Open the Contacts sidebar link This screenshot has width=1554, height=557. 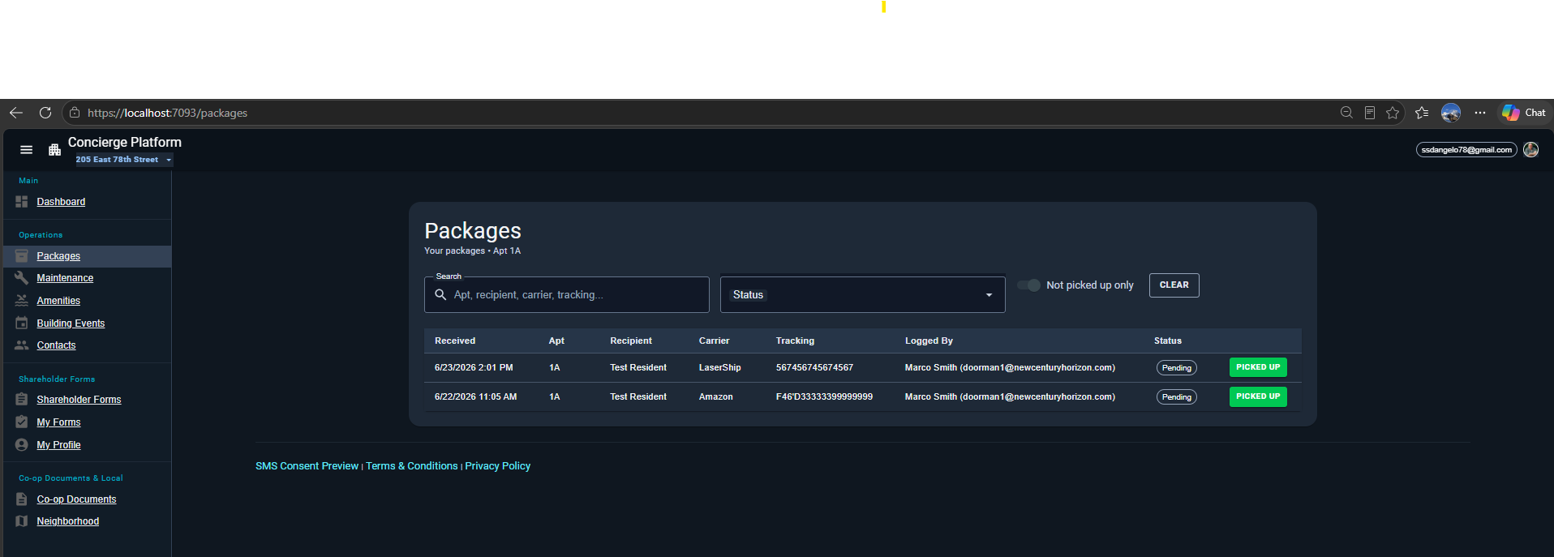coord(56,345)
